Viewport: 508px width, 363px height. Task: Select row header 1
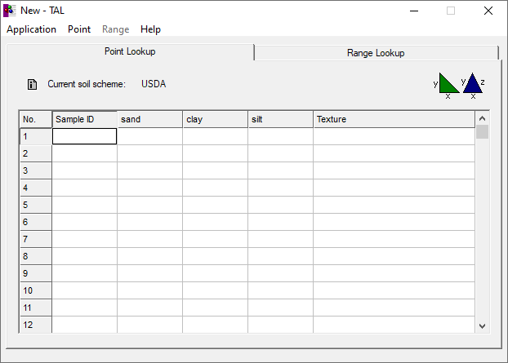point(36,136)
